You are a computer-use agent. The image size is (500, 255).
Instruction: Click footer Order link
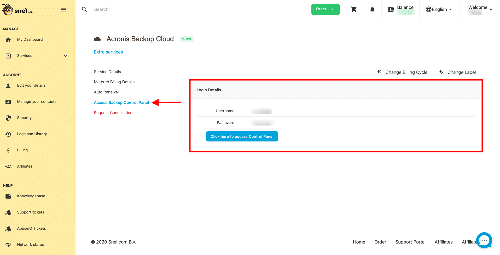380,242
